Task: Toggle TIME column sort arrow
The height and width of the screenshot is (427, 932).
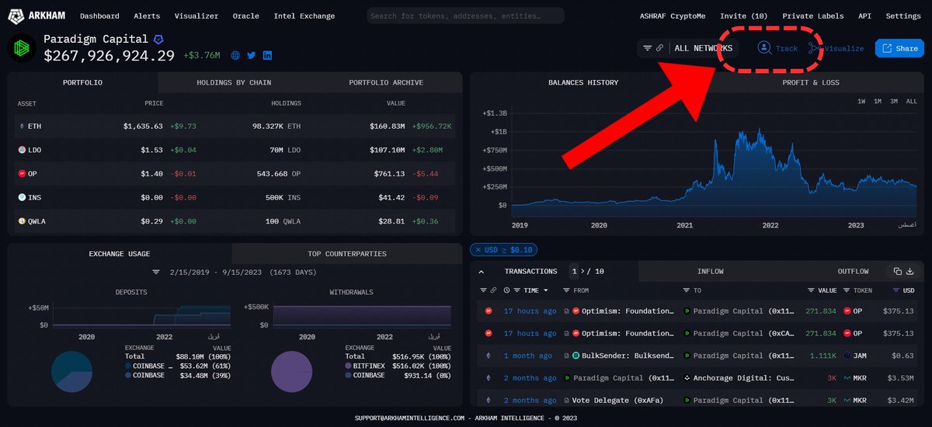Action: (545, 290)
